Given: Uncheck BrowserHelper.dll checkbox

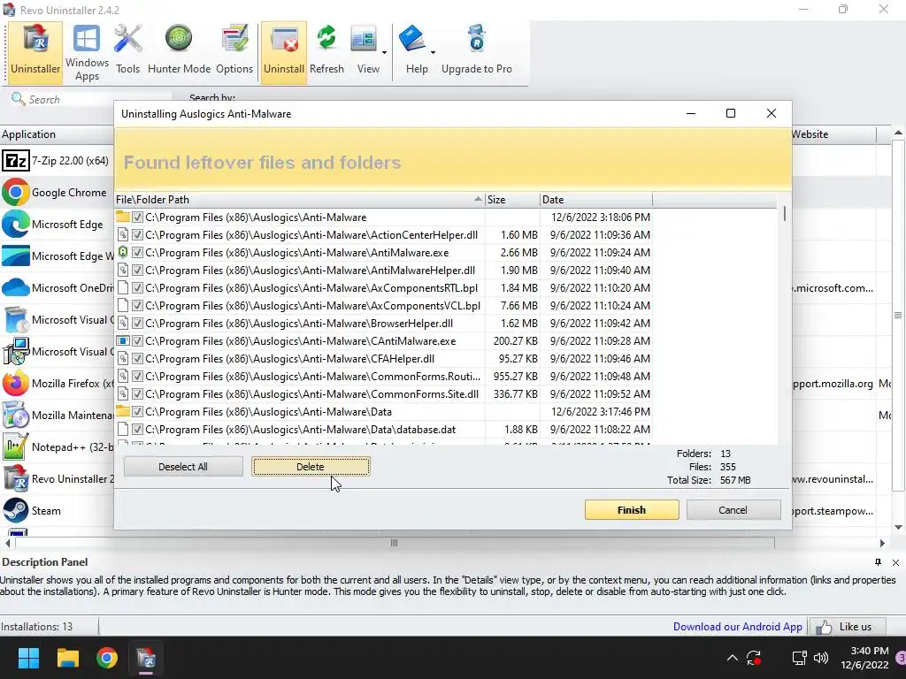Looking at the screenshot, I should tap(137, 324).
